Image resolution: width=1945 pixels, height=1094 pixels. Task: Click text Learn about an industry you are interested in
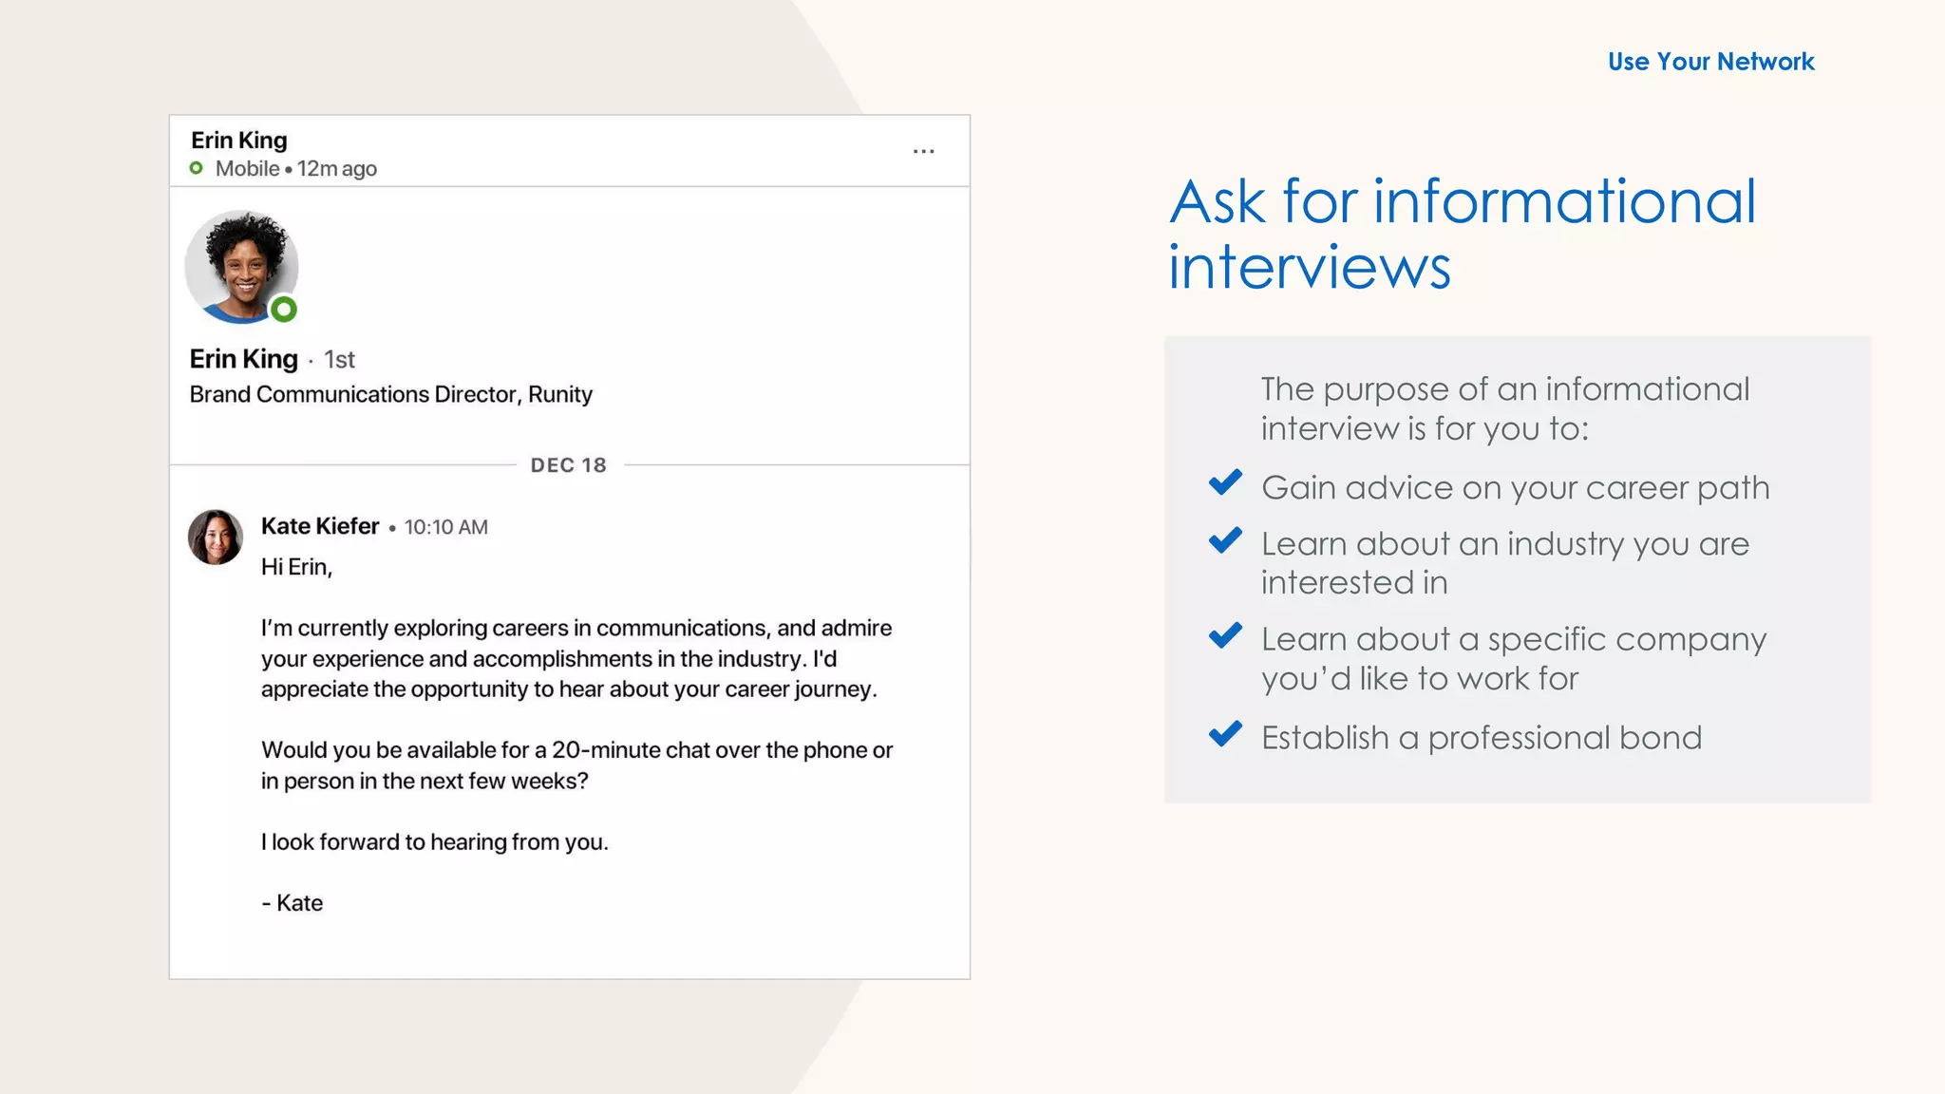[x=1505, y=563]
